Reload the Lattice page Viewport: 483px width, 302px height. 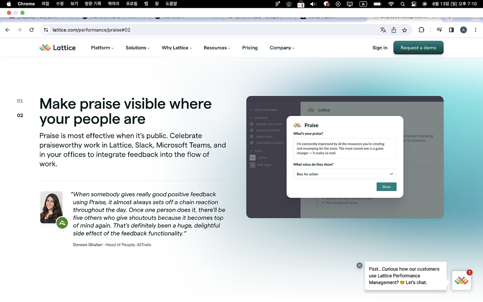32,30
